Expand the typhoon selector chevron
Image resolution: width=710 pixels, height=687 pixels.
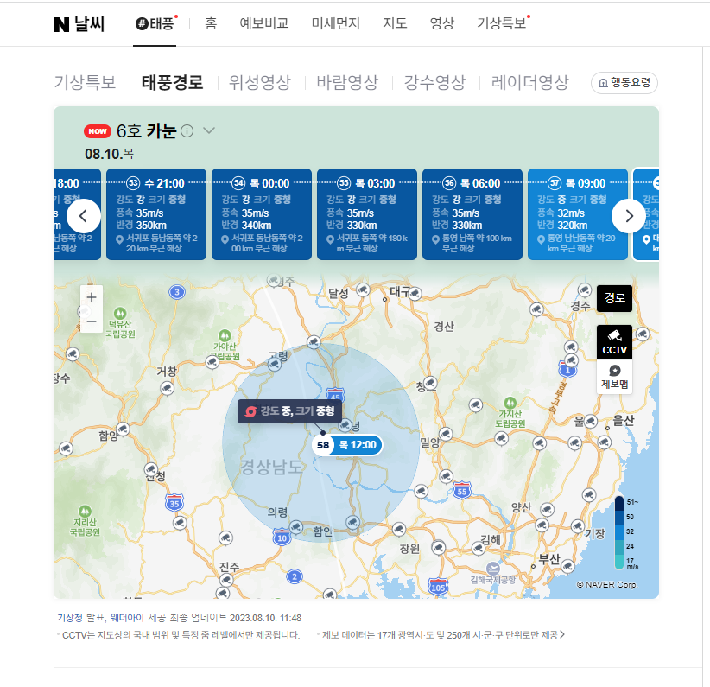(x=209, y=130)
